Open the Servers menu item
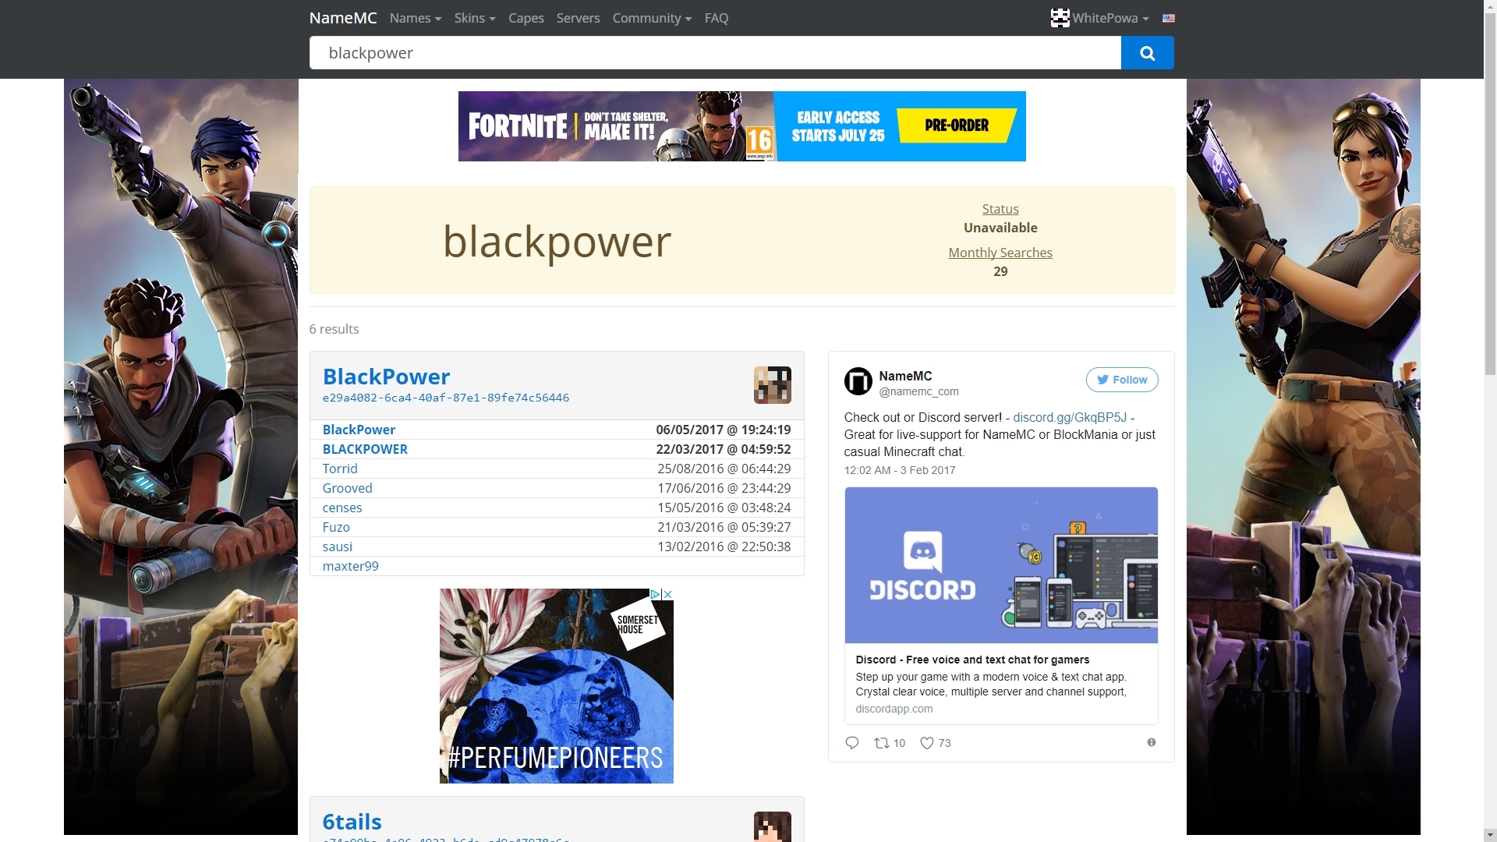 click(578, 18)
